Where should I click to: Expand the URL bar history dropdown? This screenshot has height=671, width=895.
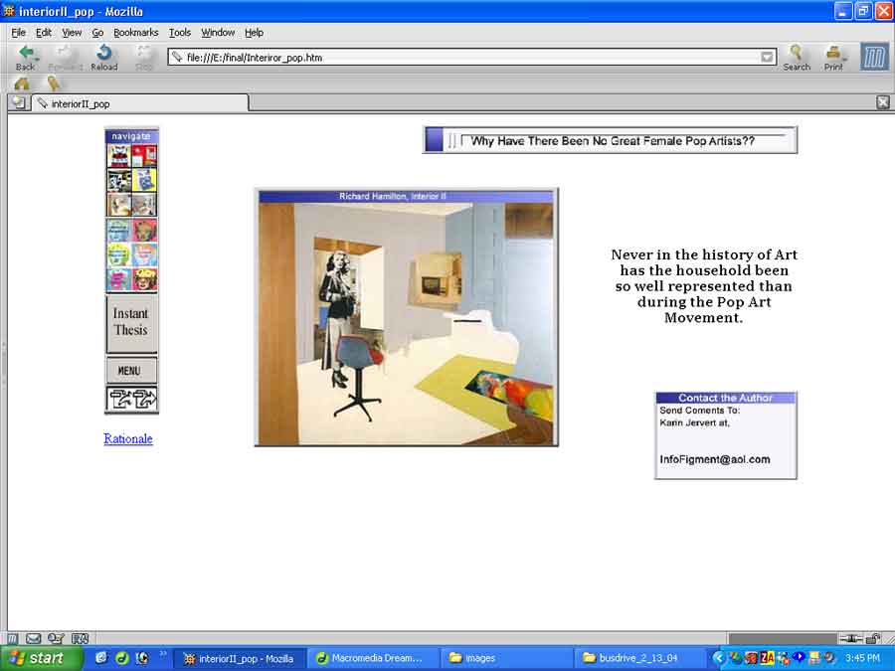[x=767, y=58]
